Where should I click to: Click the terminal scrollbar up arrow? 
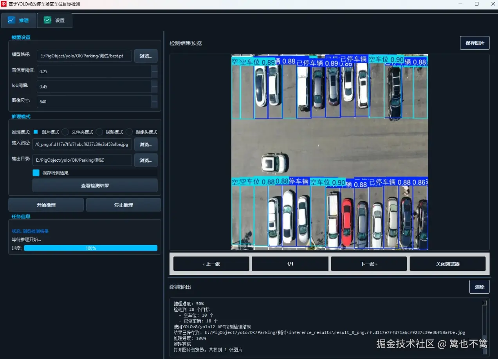(485, 303)
